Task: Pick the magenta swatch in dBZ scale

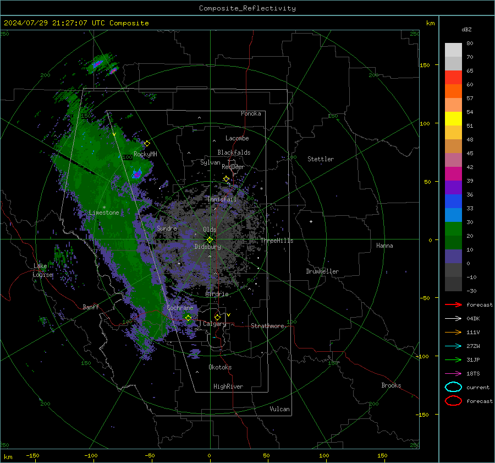Action: coord(453,173)
